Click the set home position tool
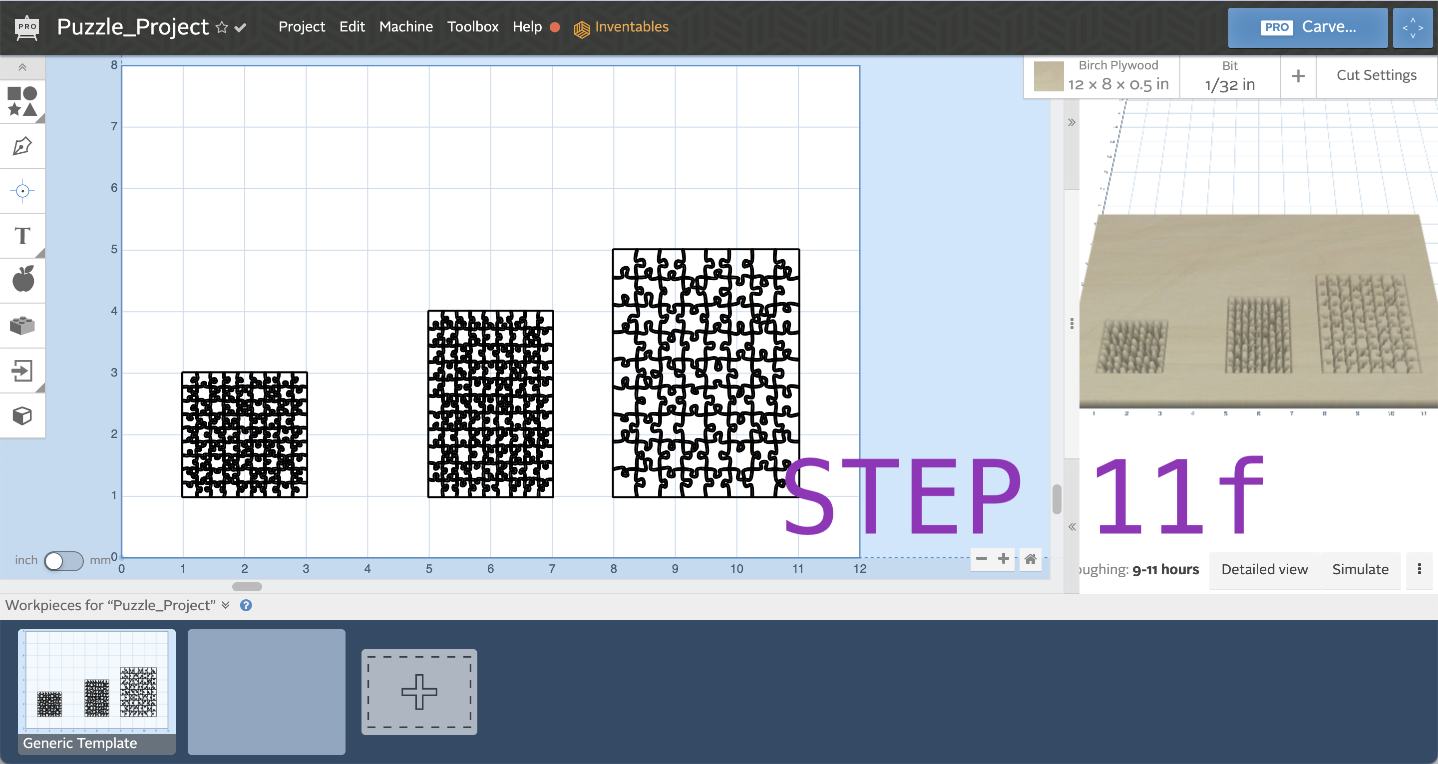The height and width of the screenshot is (764, 1438). (22, 190)
